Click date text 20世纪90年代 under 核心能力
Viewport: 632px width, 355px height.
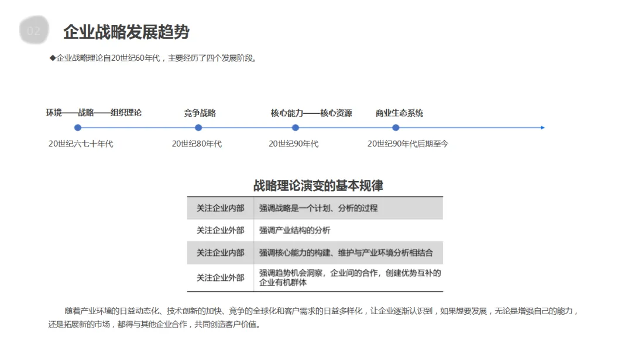point(293,144)
